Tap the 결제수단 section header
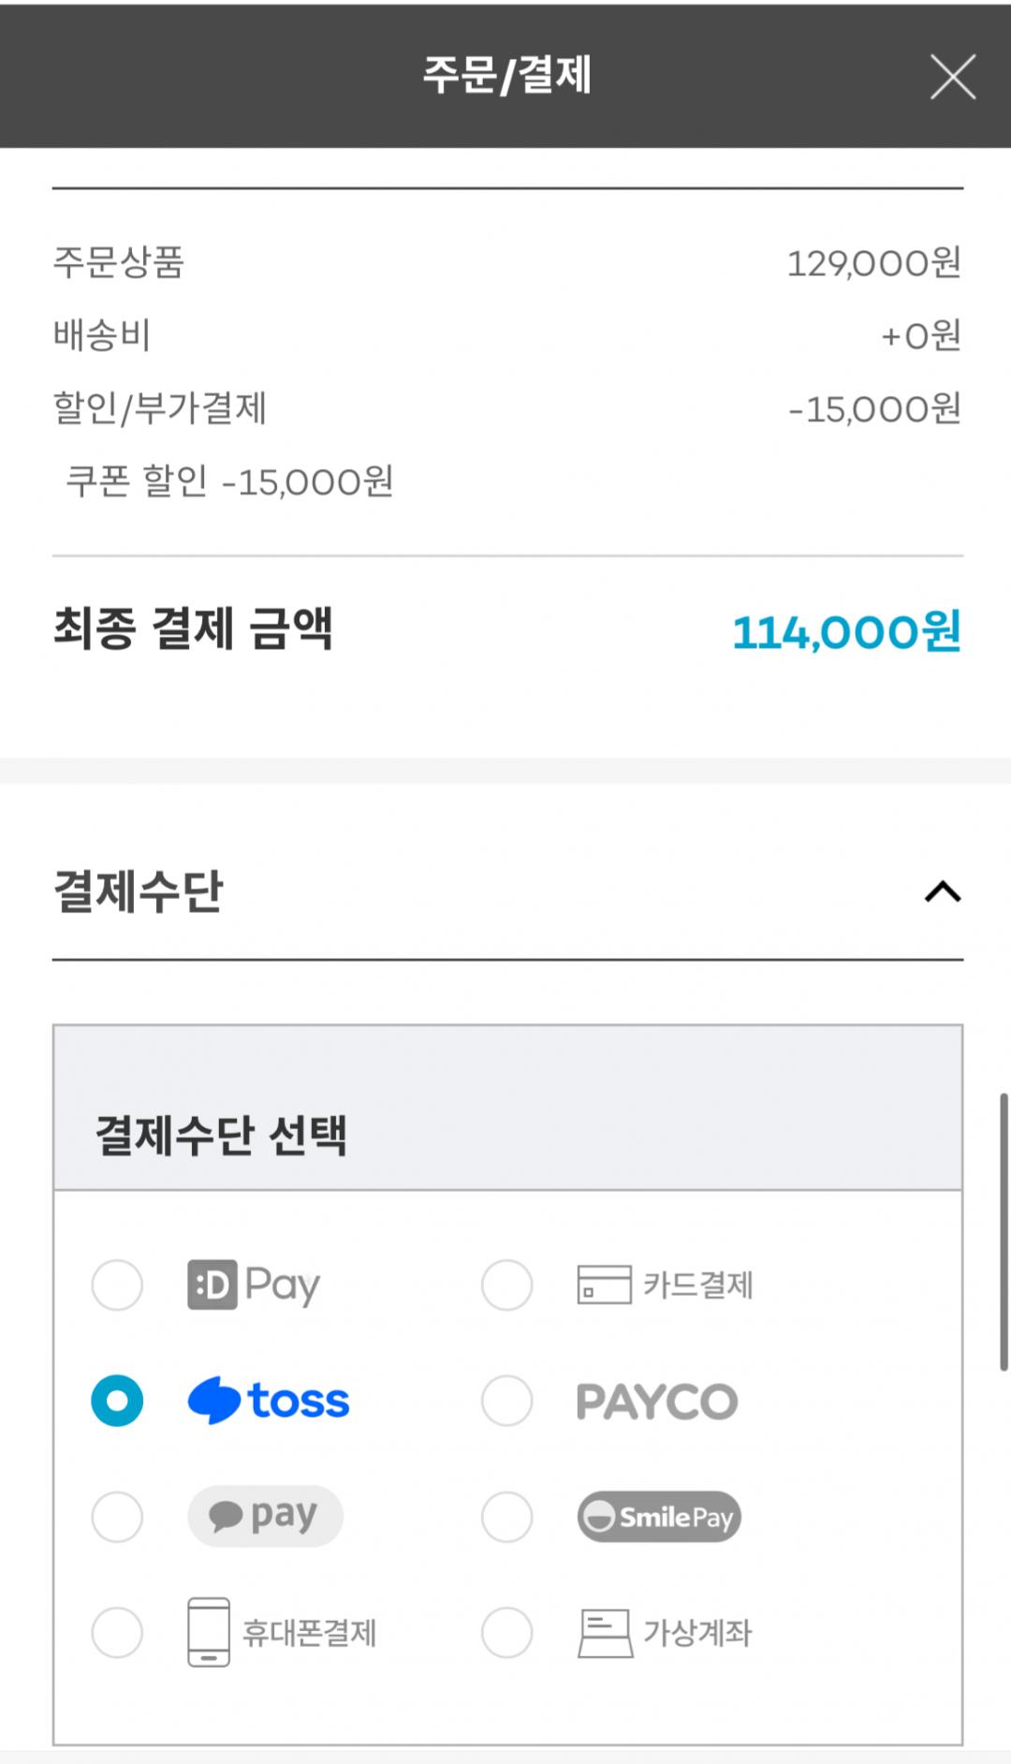Image resolution: width=1011 pixels, height=1764 pixels. (x=139, y=891)
